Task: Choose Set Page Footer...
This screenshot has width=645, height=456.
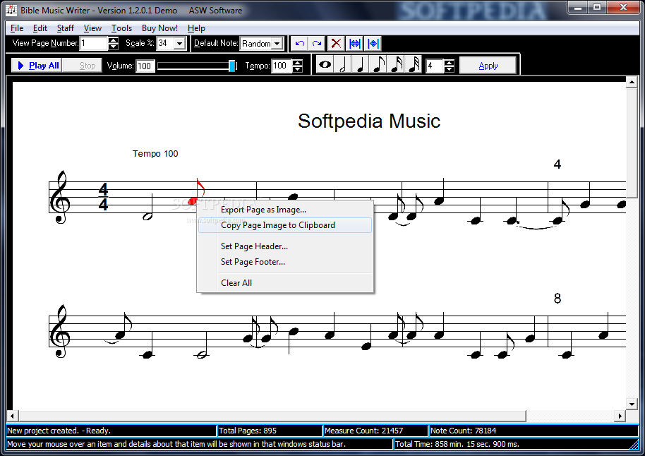Action: tap(285, 262)
